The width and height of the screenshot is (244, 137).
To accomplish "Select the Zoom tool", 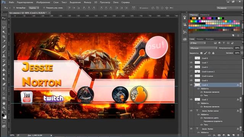I will [4, 108].
